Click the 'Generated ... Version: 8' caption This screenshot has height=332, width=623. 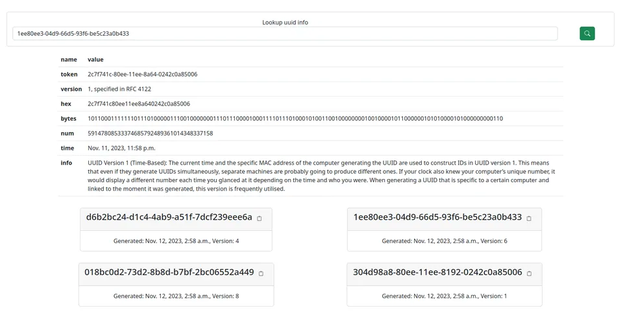pos(176,296)
